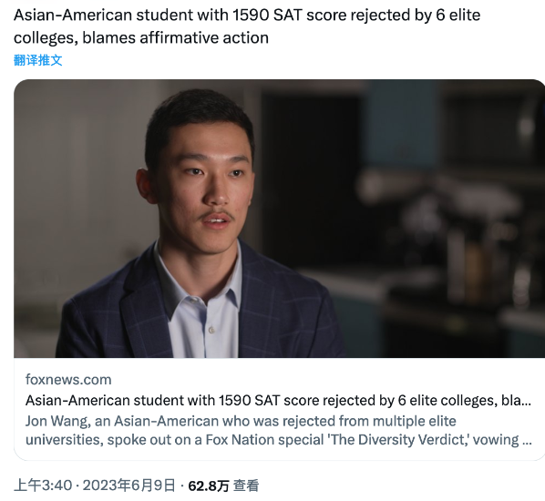
Task: Click the foxnews.com domain label
Action: (x=68, y=380)
